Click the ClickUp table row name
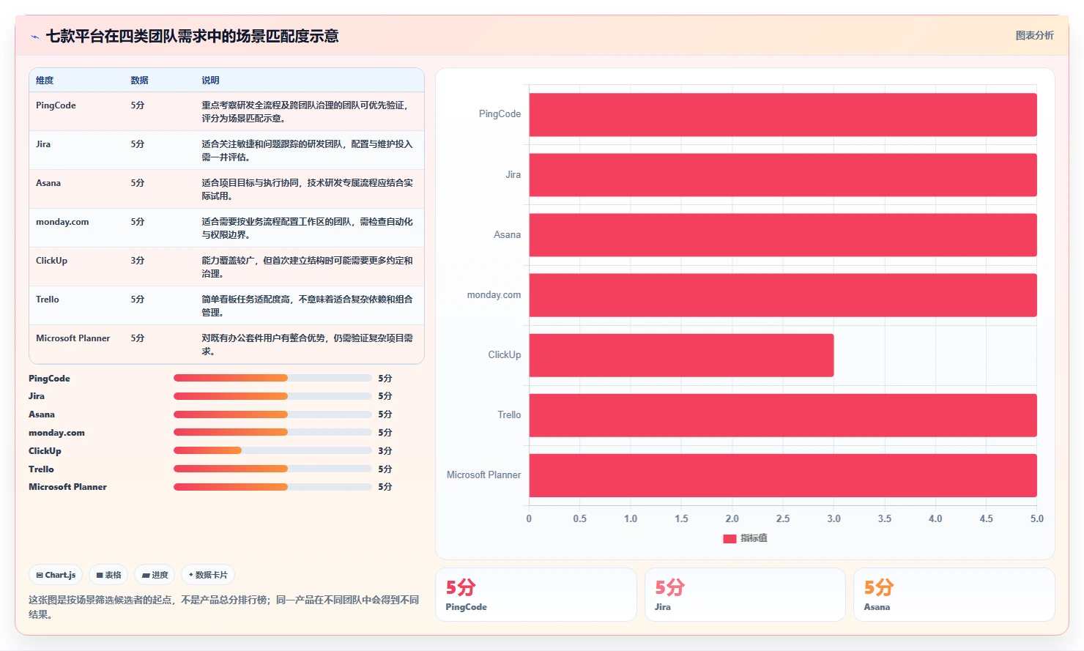The height and width of the screenshot is (651, 1084). (x=51, y=261)
